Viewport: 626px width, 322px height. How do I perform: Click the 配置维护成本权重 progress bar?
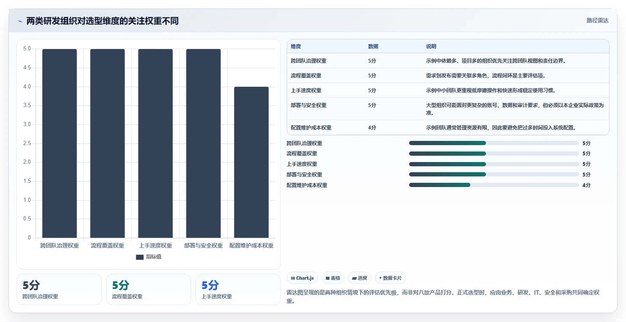(494, 185)
